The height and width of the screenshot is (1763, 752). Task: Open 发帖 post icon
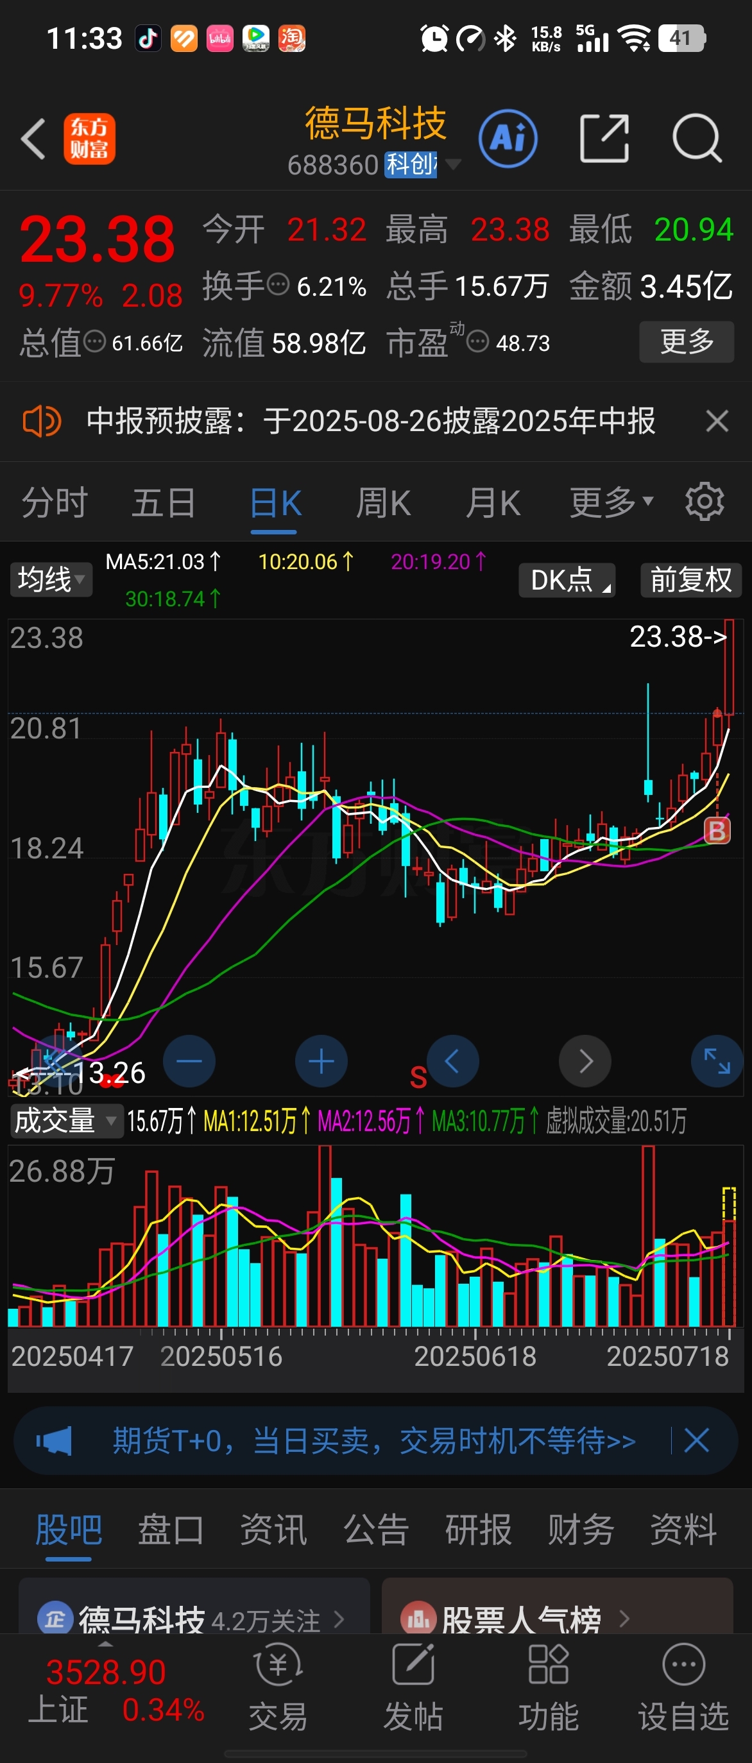[413, 1688]
